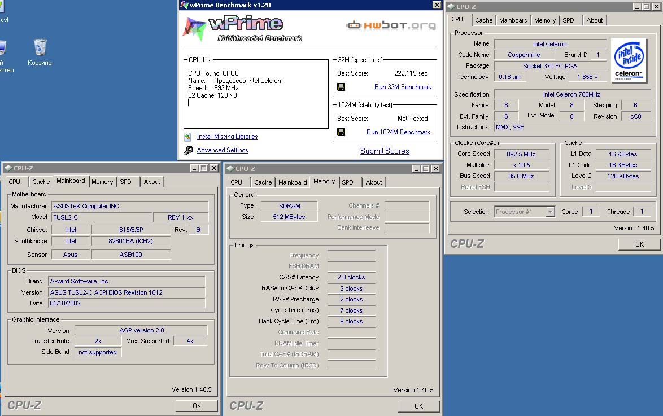The height and width of the screenshot is (416, 663).
Task: Click the Install Missing Libraries icon
Action: 187,137
